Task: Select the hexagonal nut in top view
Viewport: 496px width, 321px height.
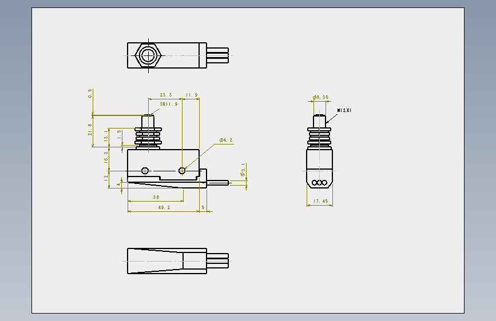Action: click(148, 55)
